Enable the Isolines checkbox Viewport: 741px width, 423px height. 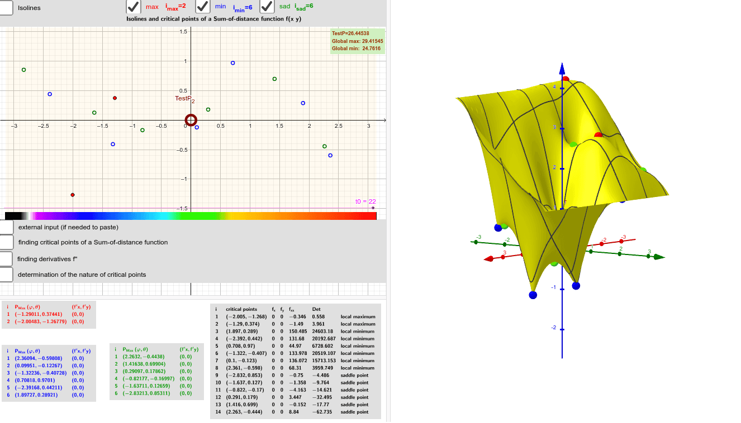point(6,8)
